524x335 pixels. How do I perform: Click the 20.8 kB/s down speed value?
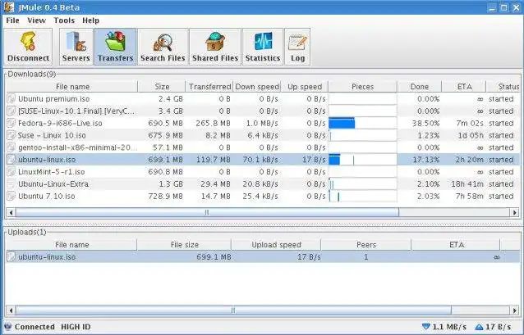point(260,184)
